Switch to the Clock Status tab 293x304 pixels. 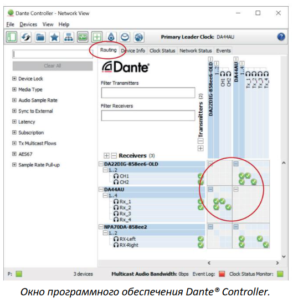coord(162,50)
